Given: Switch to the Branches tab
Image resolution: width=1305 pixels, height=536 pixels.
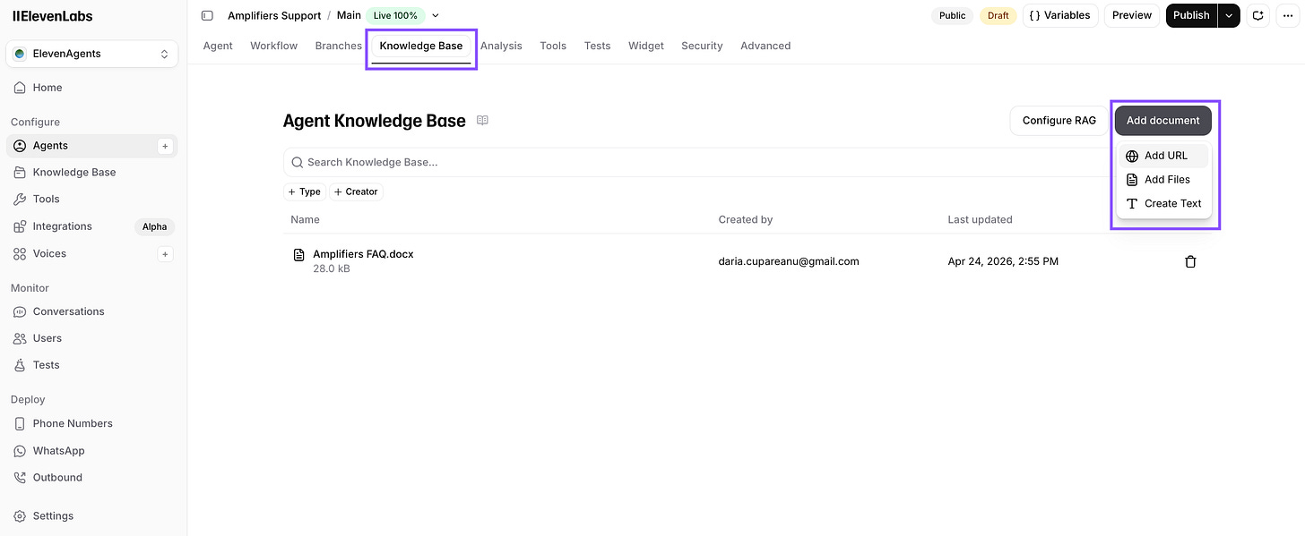Looking at the screenshot, I should click(339, 46).
